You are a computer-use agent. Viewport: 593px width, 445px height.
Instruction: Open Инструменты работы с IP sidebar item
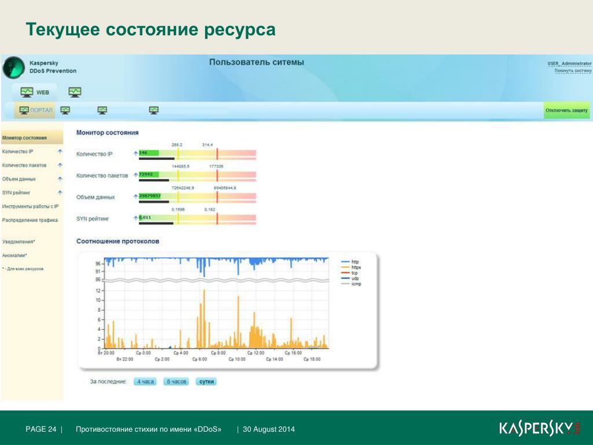tap(30, 206)
